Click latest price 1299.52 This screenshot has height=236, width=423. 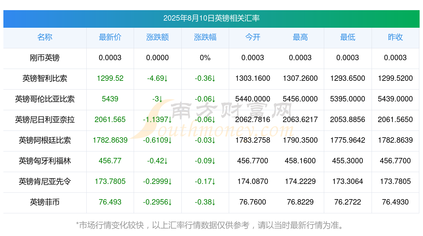click(x=110, y=78)
